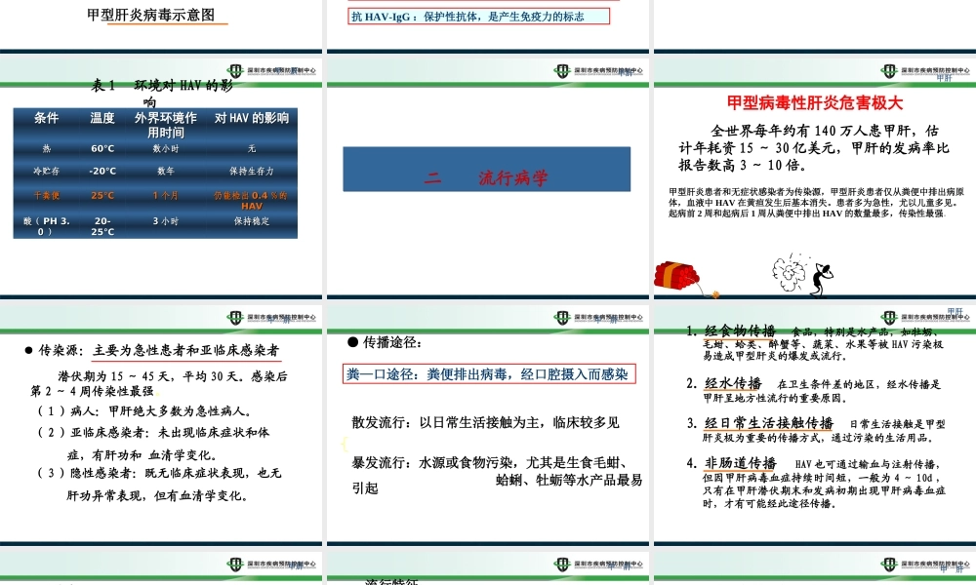Click the green shield logo on the 危害极大 slide

click(x=888, y=69)
